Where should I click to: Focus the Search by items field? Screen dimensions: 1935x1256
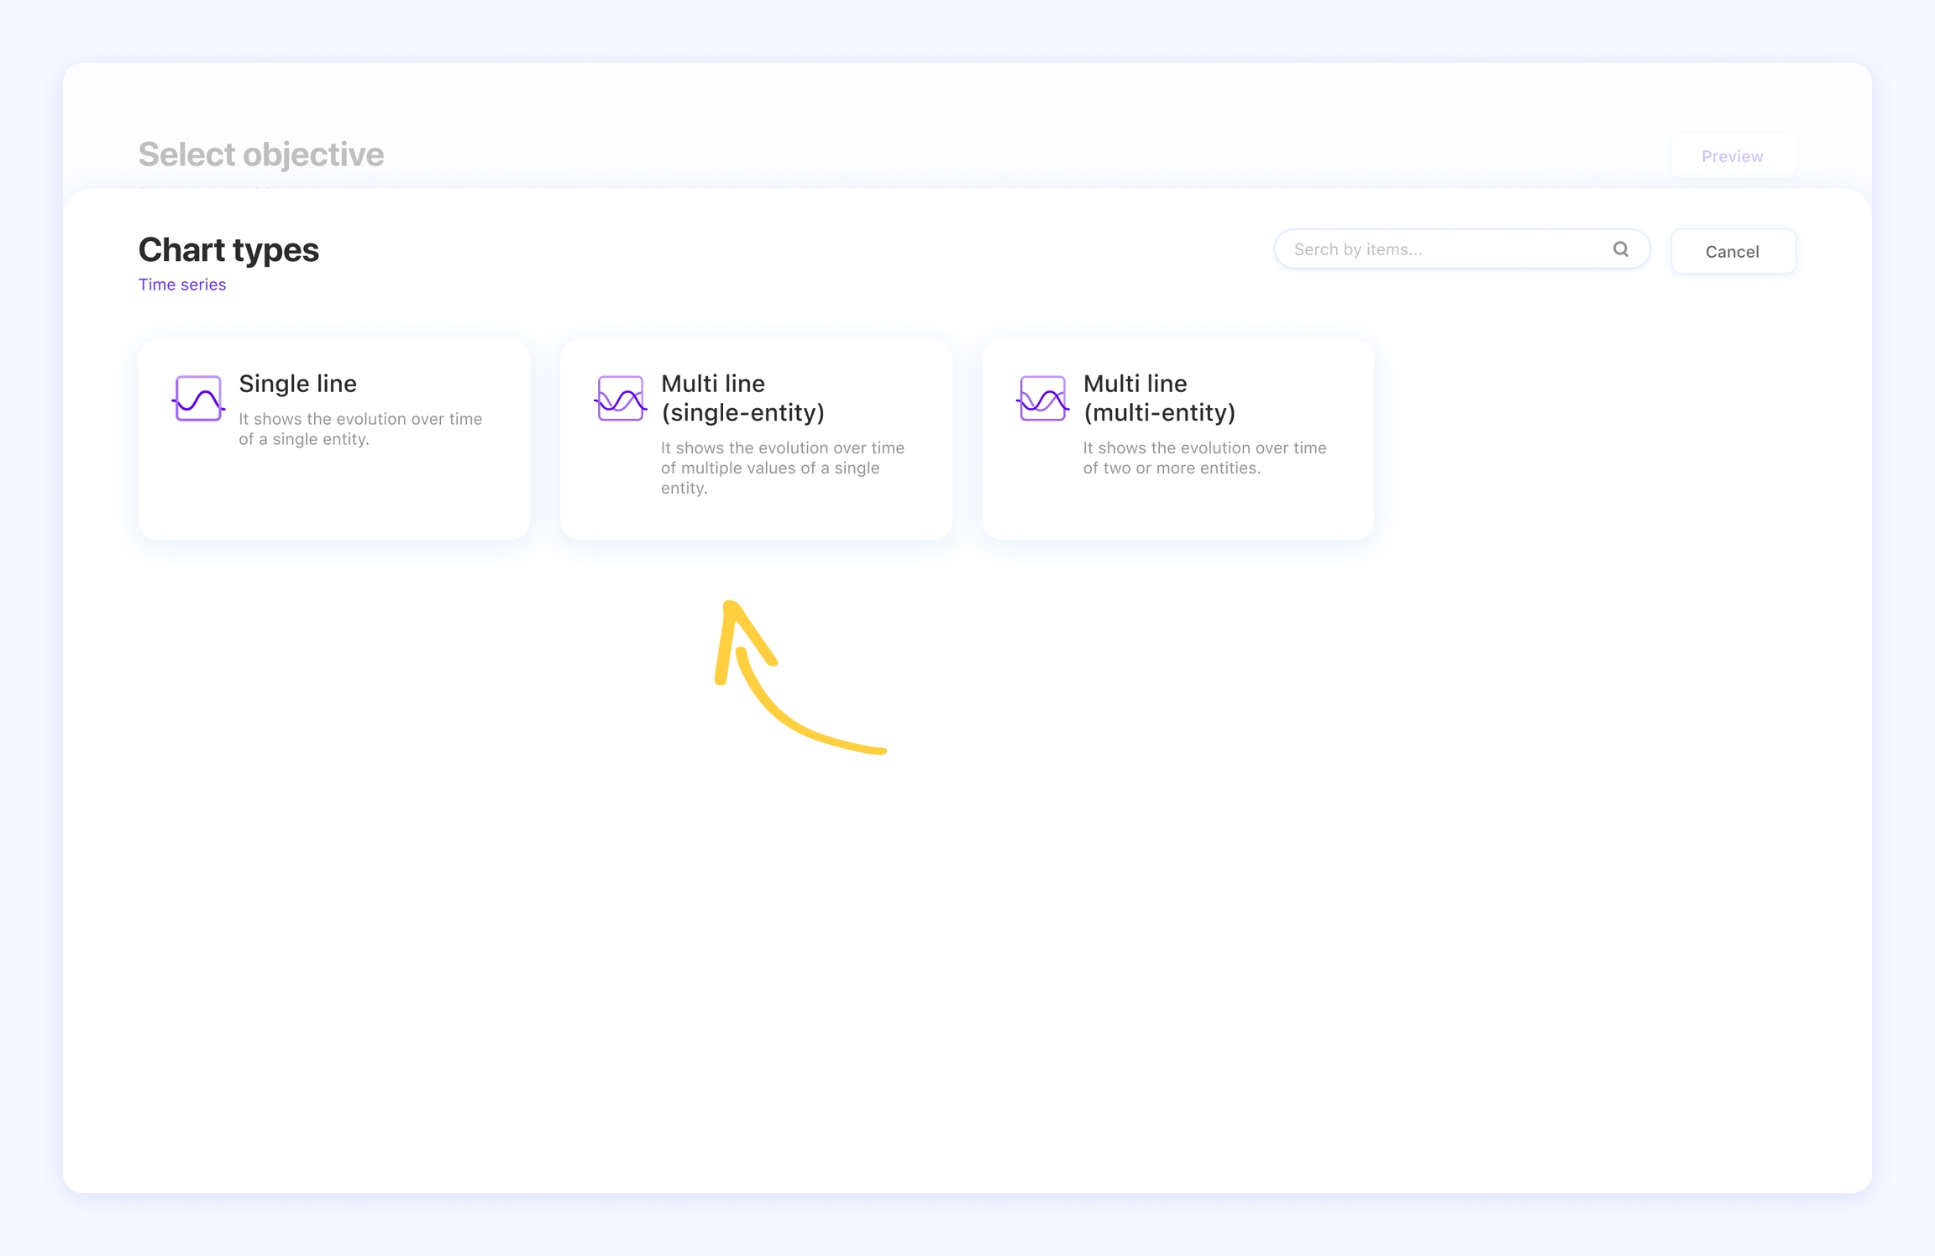(1461, 249)
